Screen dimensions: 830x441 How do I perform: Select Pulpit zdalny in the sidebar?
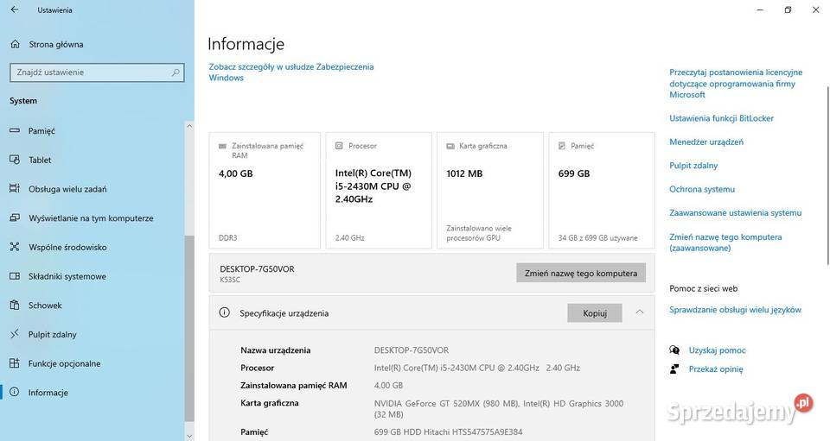[x=53, y=334]
